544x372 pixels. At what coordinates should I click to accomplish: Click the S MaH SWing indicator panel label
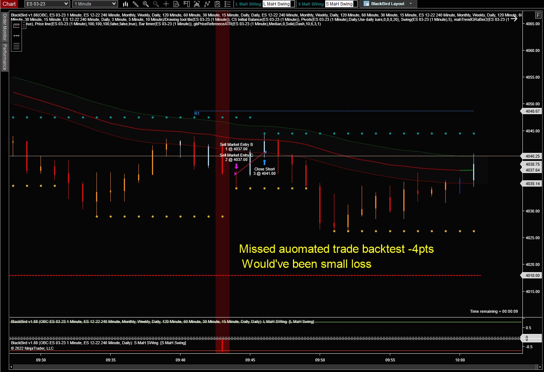point(98,343)
